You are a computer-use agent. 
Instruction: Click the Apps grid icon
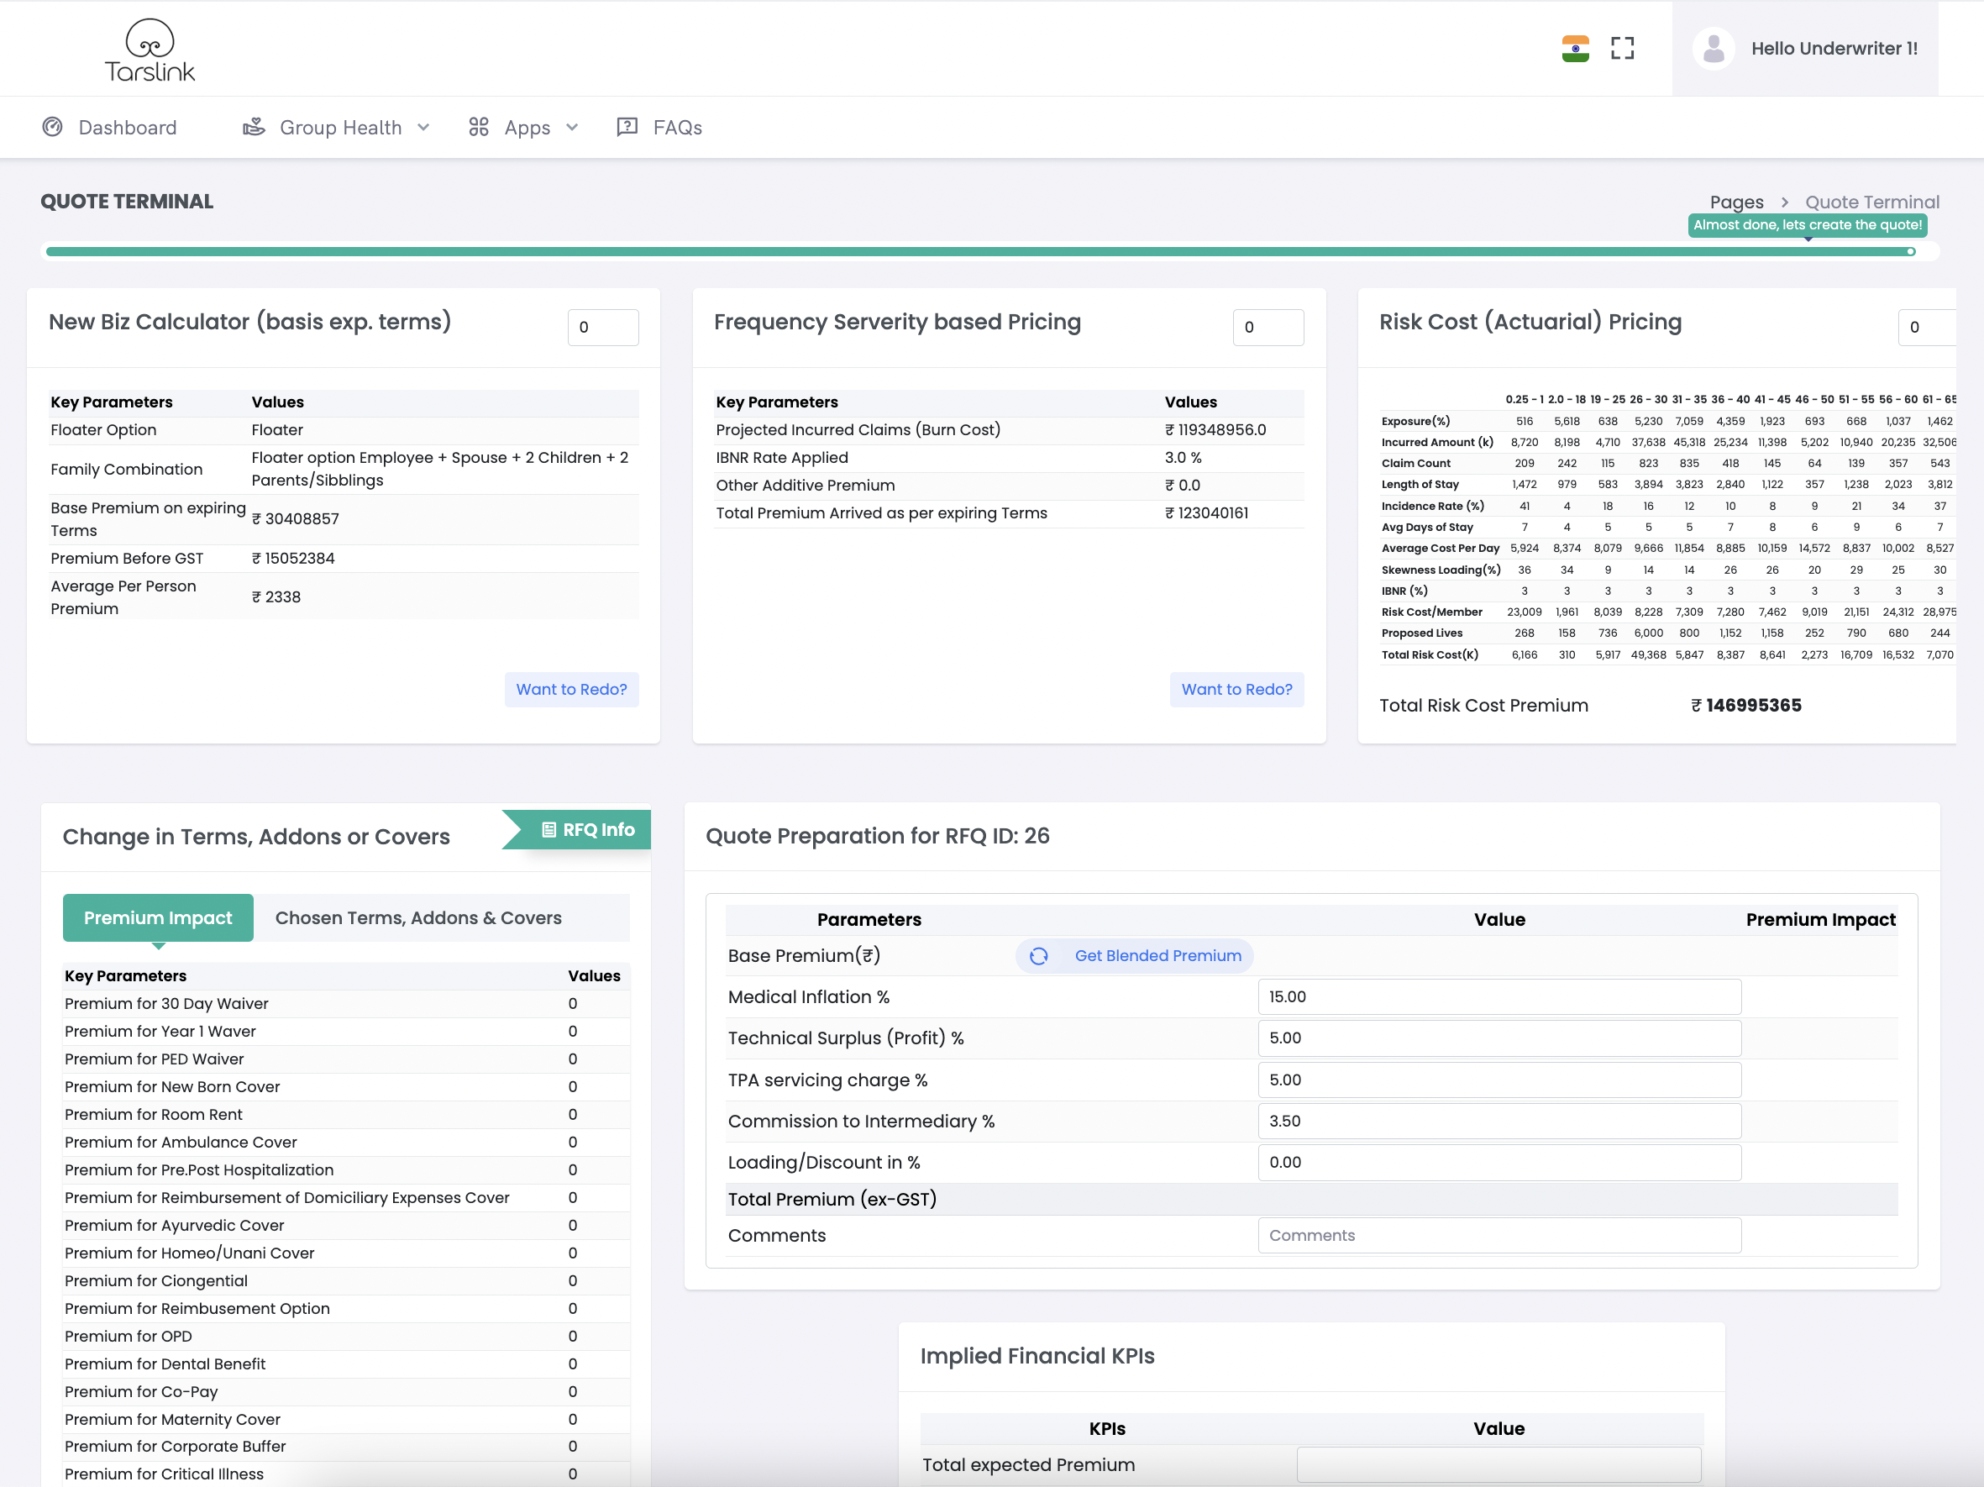[x=478, y=128]
